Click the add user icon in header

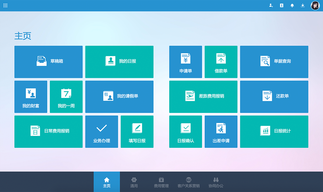tap(271, 5)
